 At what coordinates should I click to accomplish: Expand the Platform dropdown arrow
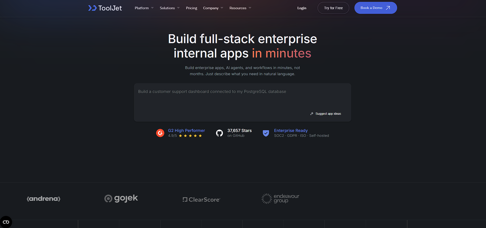[x=152, y=8]
